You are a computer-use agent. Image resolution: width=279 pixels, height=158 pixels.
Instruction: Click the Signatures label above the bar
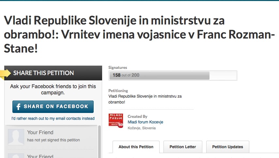(x=118, y=68)
